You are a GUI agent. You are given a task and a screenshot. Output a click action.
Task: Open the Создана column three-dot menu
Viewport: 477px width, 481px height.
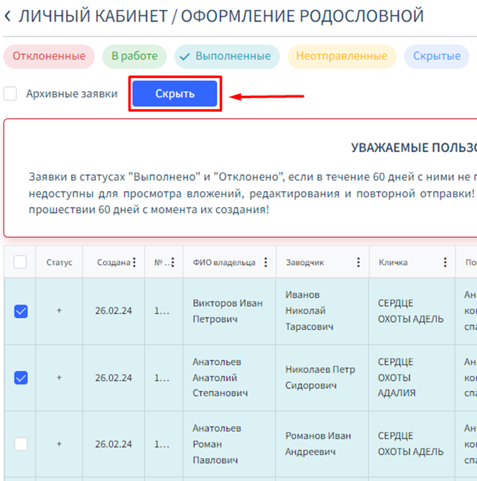pyautogui.click(x=134, y=262)
